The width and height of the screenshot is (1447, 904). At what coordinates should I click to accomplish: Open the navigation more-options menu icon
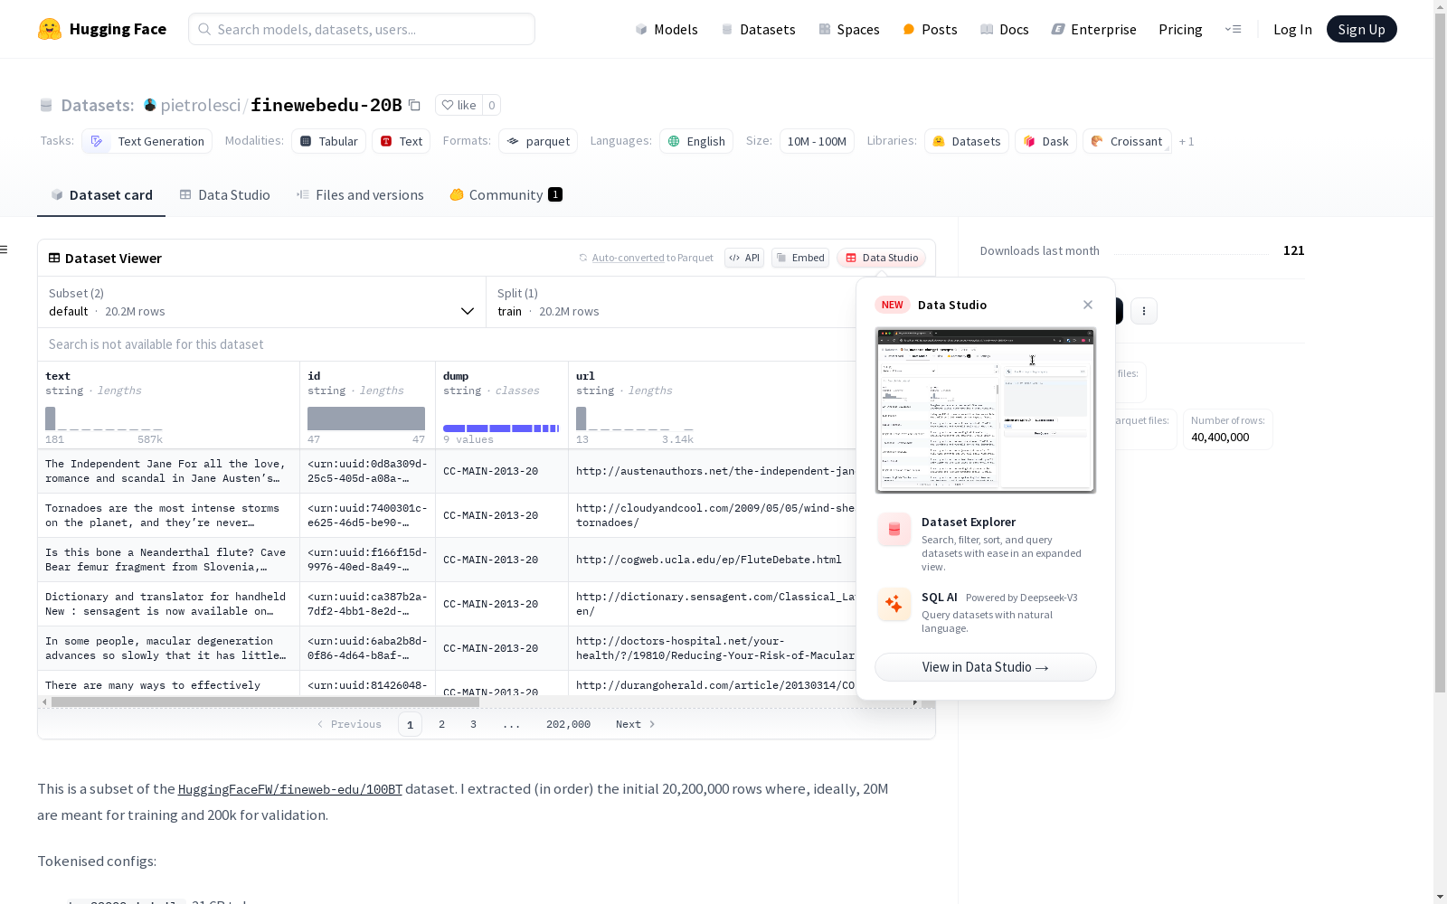pyautogui.click(x=1233, y=29)
